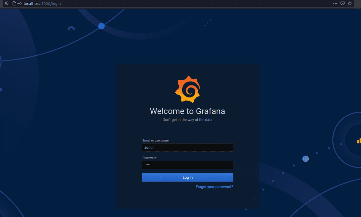Click the tracking protection shield icon
Image resolution: width=361 pixels, height=217 pixels.
point(6,3)
